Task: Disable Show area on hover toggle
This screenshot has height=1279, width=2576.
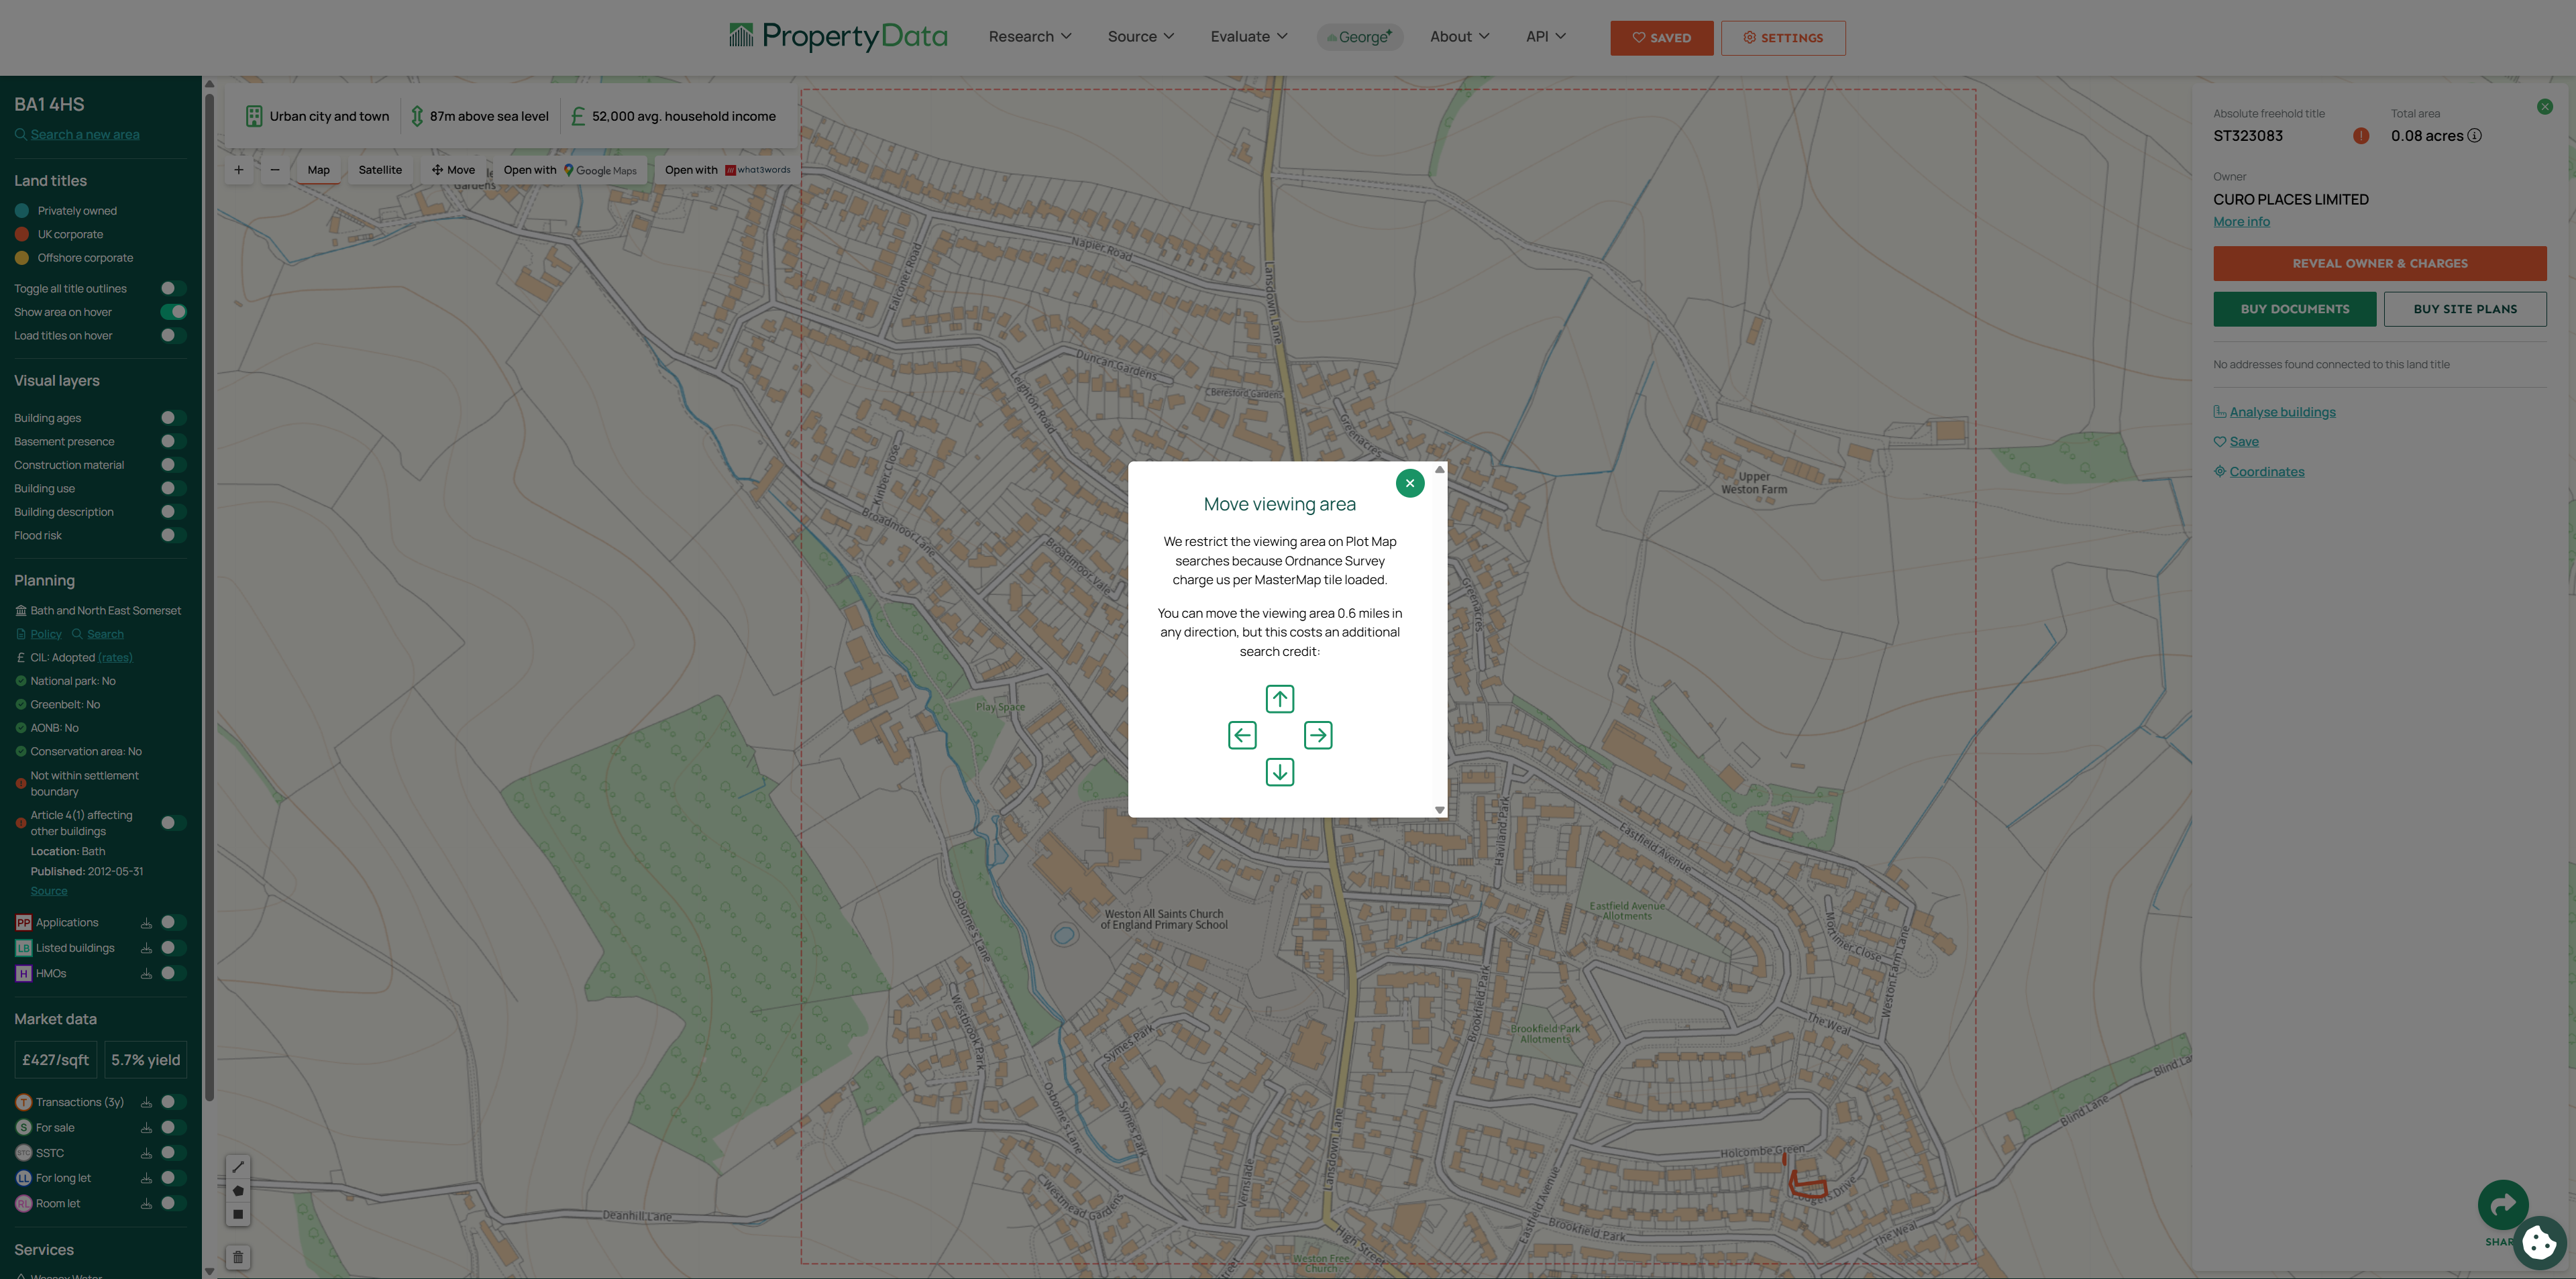Action: tap(173, 312)
